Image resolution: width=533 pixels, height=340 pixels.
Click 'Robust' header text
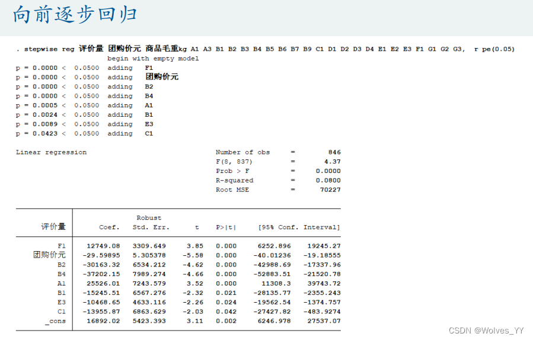click(149, 218)
